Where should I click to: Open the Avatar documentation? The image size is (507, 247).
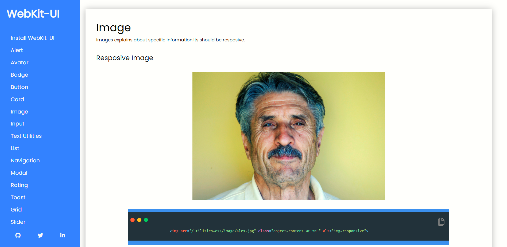[19, 62]
